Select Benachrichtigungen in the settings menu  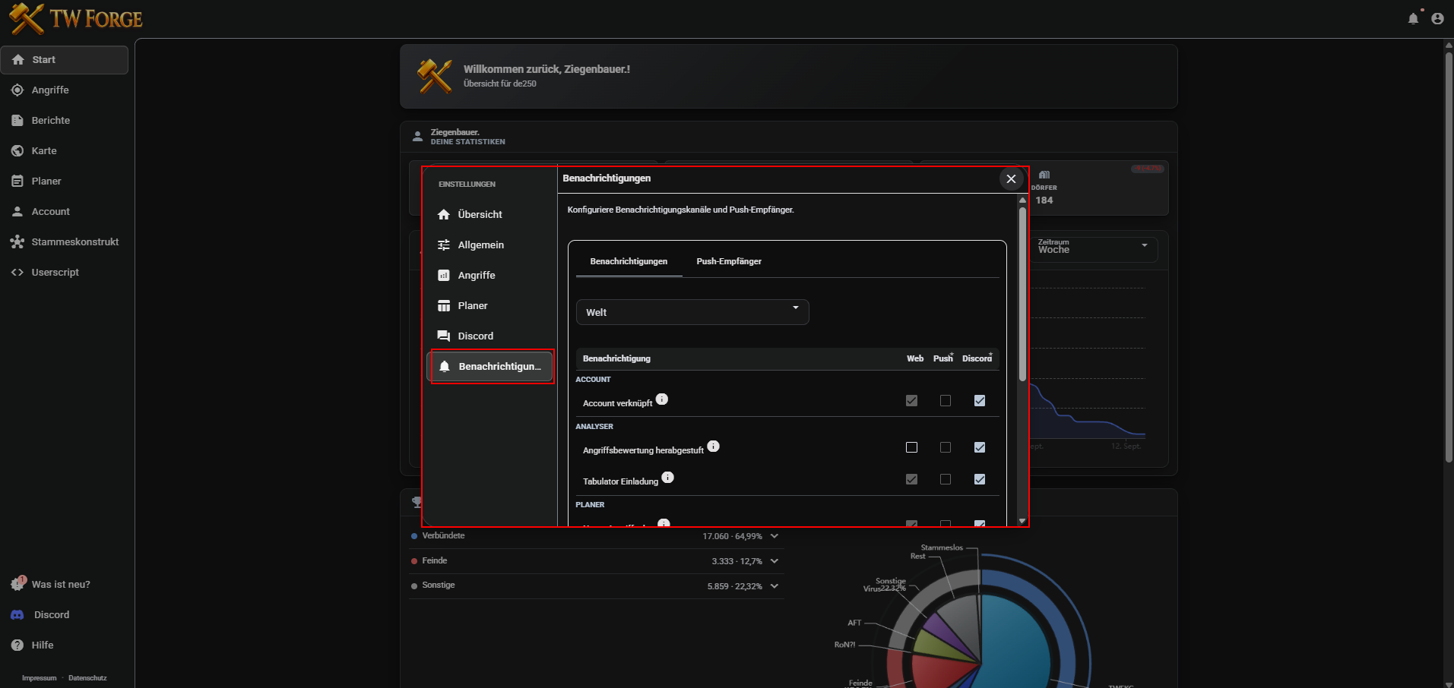tap(492, 367)
